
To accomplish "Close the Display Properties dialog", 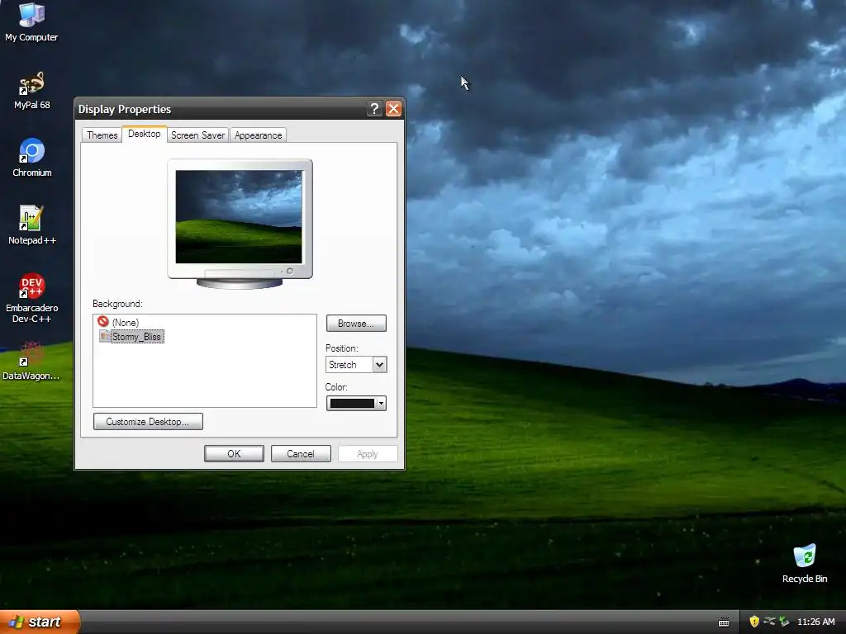I will pyautogui.click(x=394, y=108).
